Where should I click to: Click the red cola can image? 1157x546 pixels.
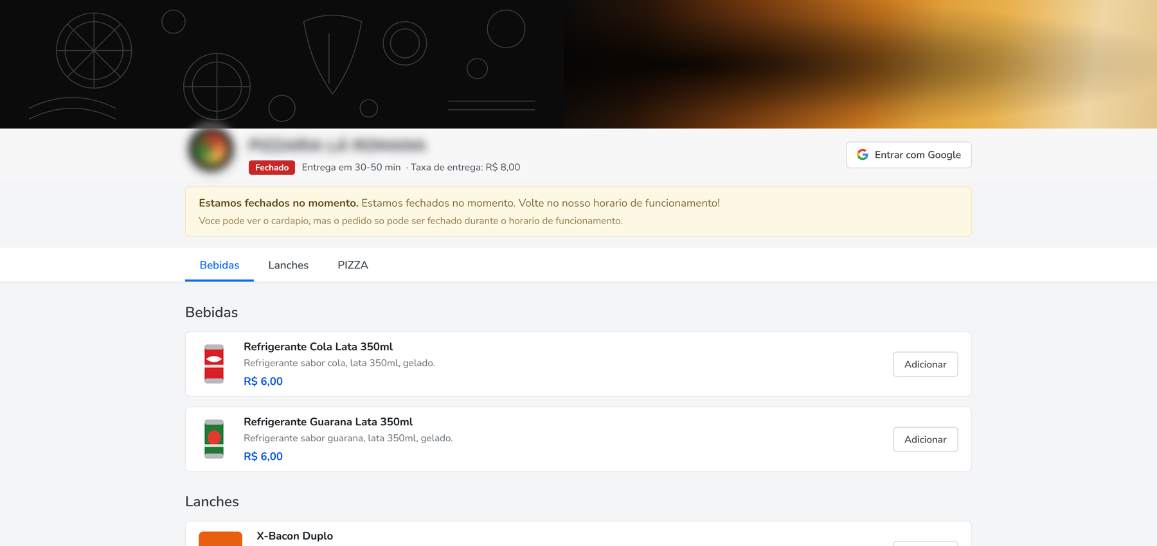(214, 364)
